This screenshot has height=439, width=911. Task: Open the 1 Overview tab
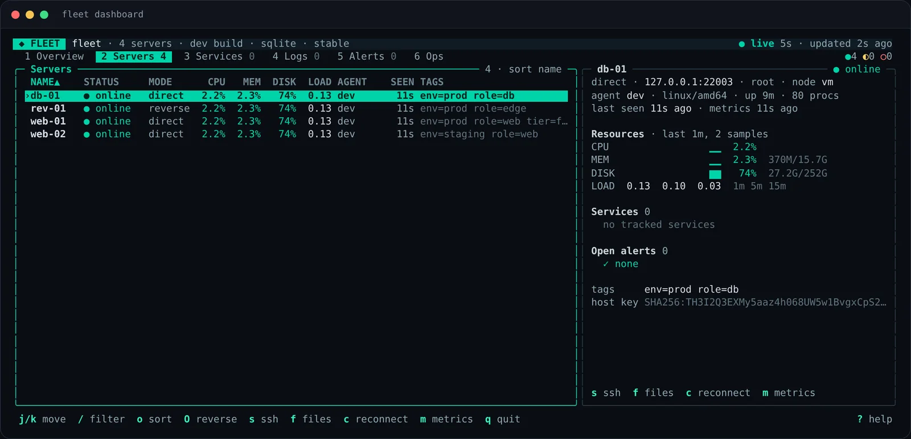54,56
